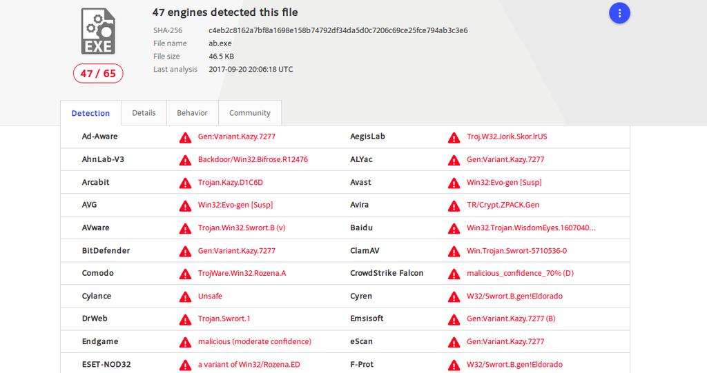
Task: Click the warning icon in Comodo row
Action: 185,274
